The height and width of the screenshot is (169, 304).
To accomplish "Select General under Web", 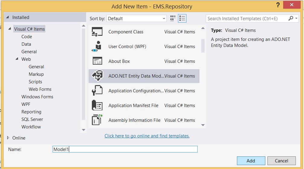I will pyautogui.click(x=36, y=67).
